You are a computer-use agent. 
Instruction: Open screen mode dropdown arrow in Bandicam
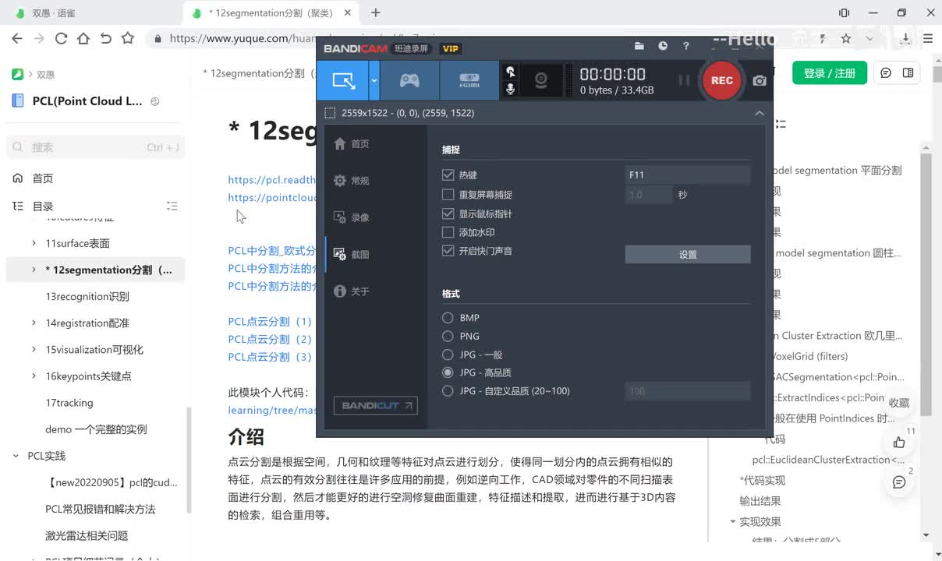pos(374,80)
